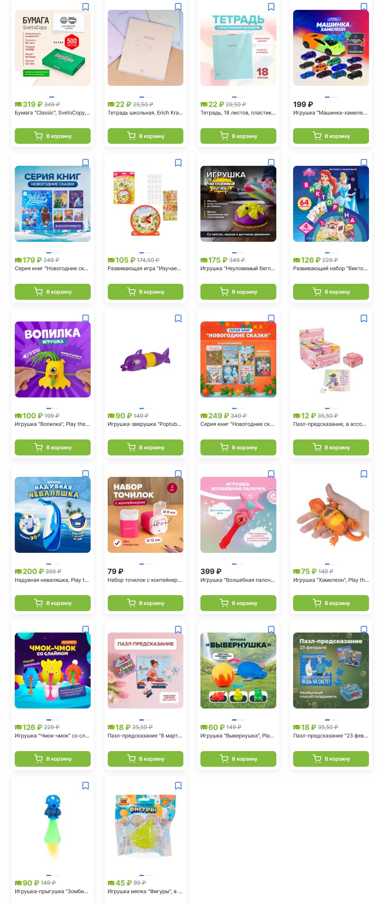Open the Надувная неваляшка product title link
Screen dimensions: 391x903
click(52, 580)
